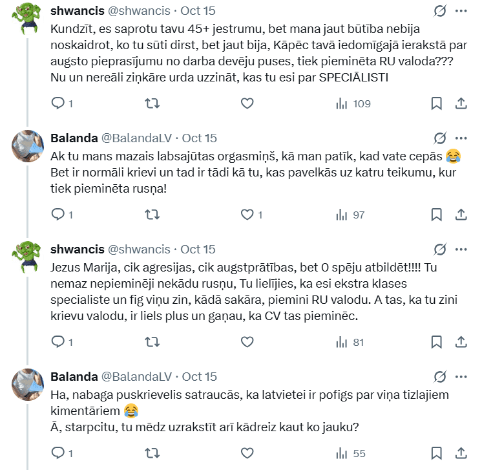
Task: Open more menu on Balanda's first tweet
Action: pos(461,138)
